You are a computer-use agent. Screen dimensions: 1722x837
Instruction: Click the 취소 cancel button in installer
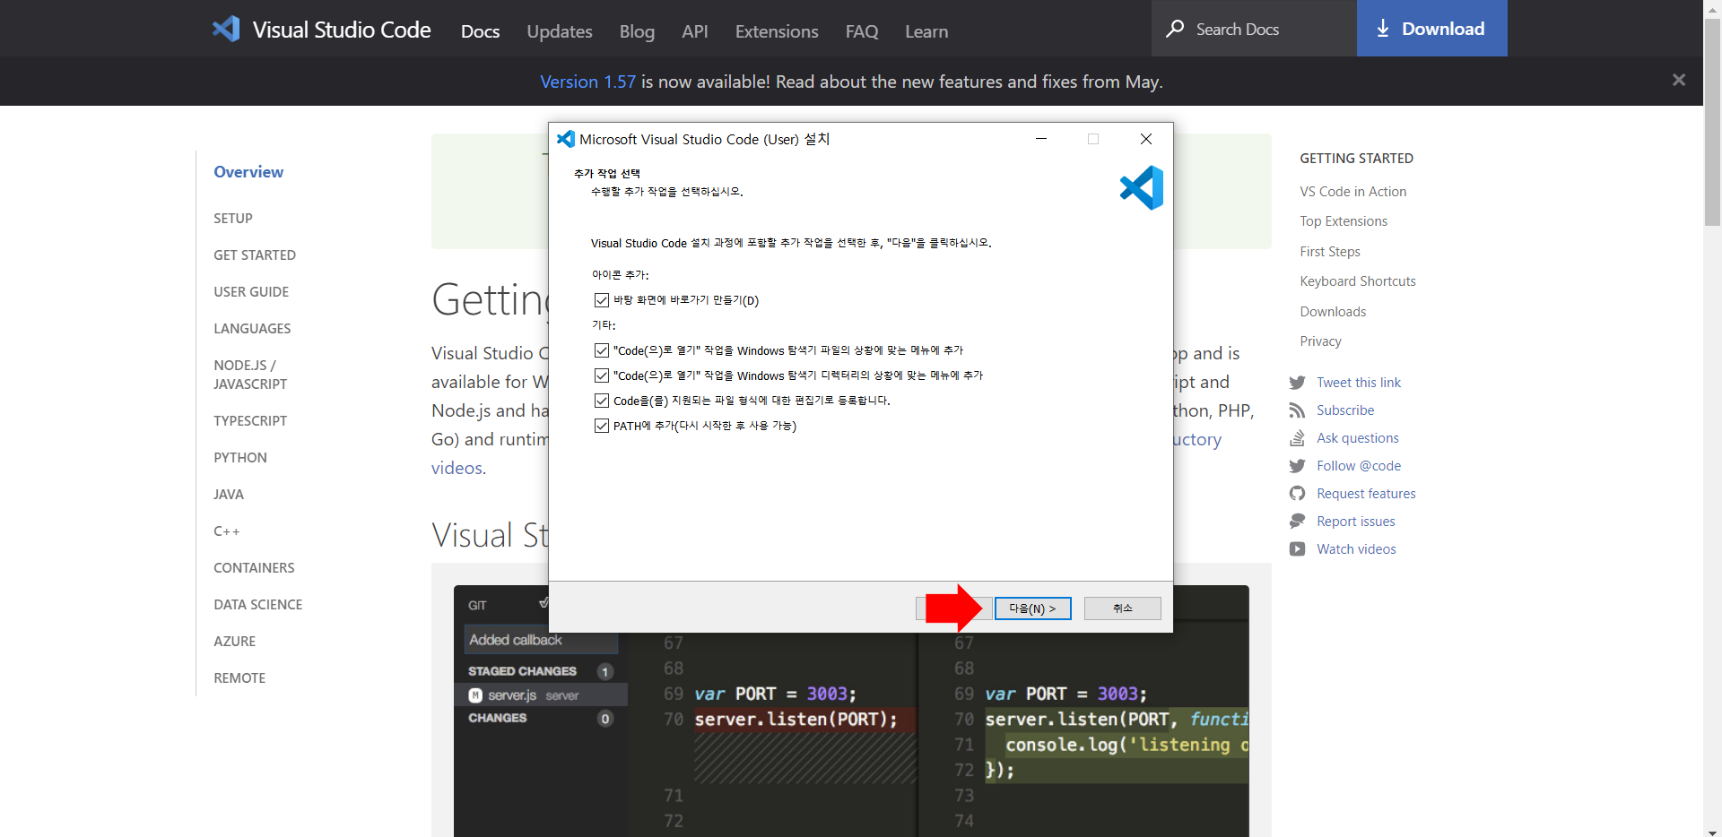(1123, 608)
